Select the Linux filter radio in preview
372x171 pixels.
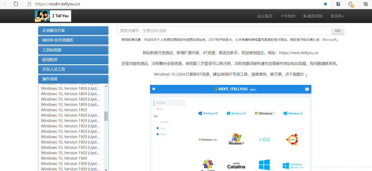(157, 128)
